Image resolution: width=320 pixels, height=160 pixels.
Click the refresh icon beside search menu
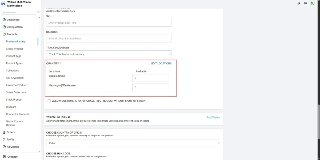(x=38, y=12)
